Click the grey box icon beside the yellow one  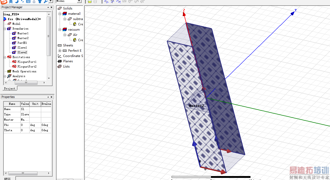95,1
